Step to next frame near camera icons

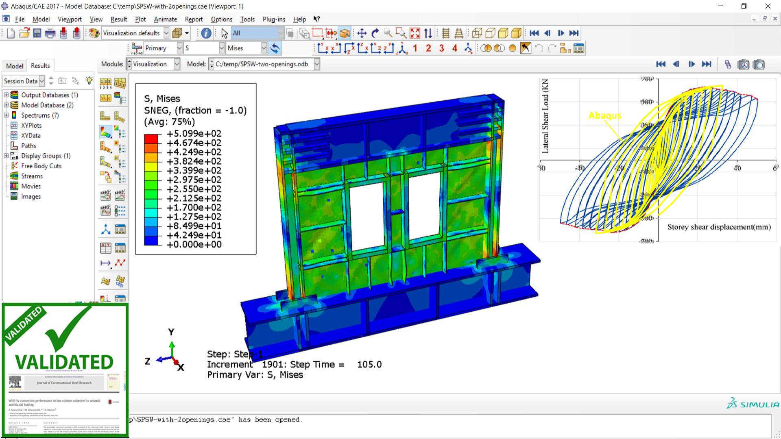coord(692,64)
